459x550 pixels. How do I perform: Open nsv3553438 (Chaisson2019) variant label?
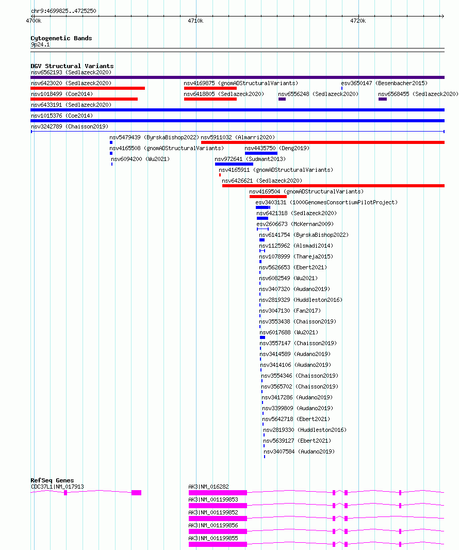[298, 322]
